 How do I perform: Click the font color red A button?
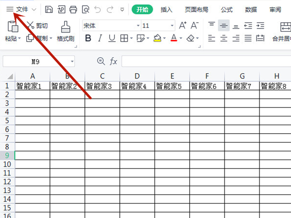[174, 38]
